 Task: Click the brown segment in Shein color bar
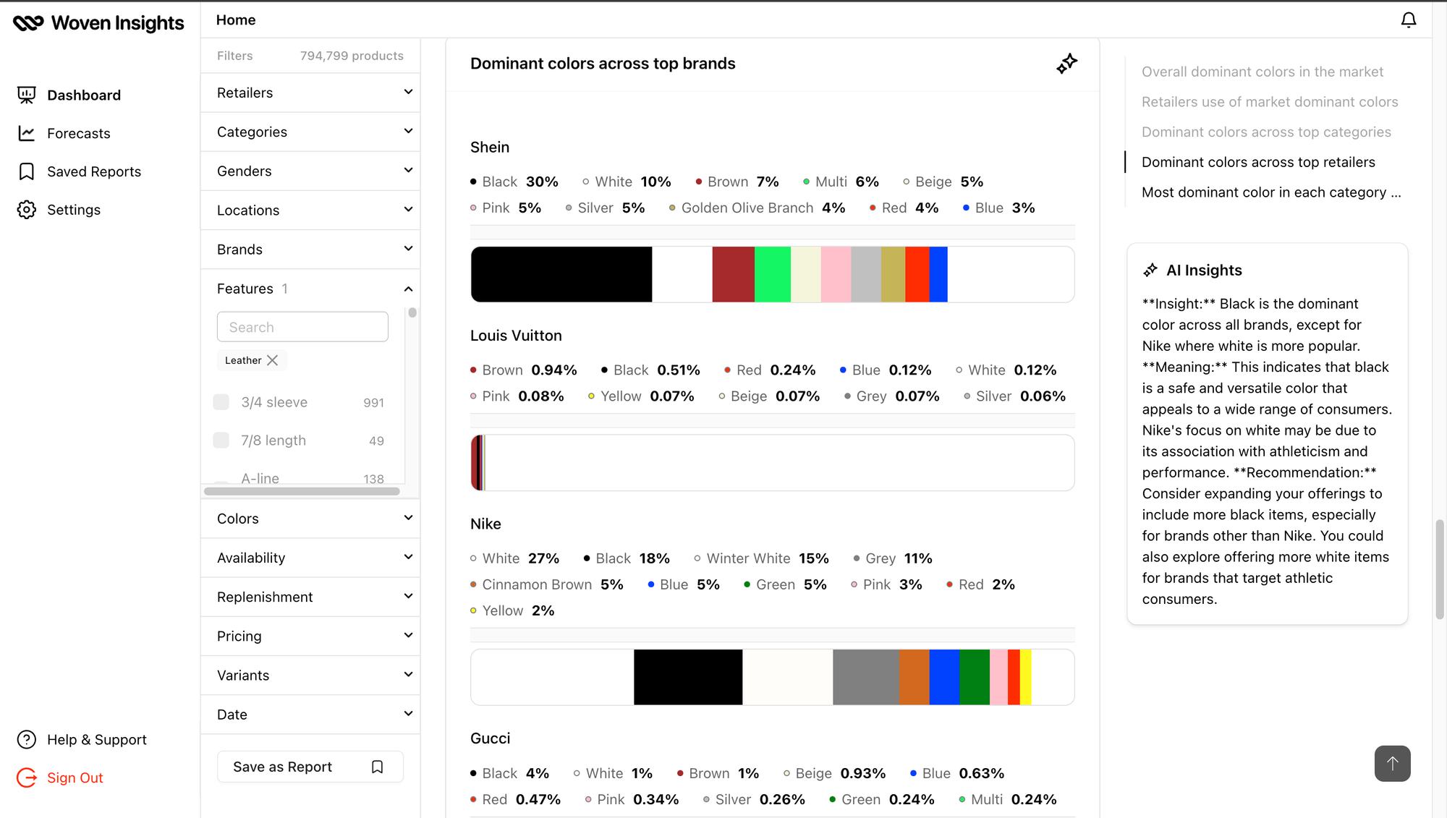pyautogui.click(x=734, y=274)
